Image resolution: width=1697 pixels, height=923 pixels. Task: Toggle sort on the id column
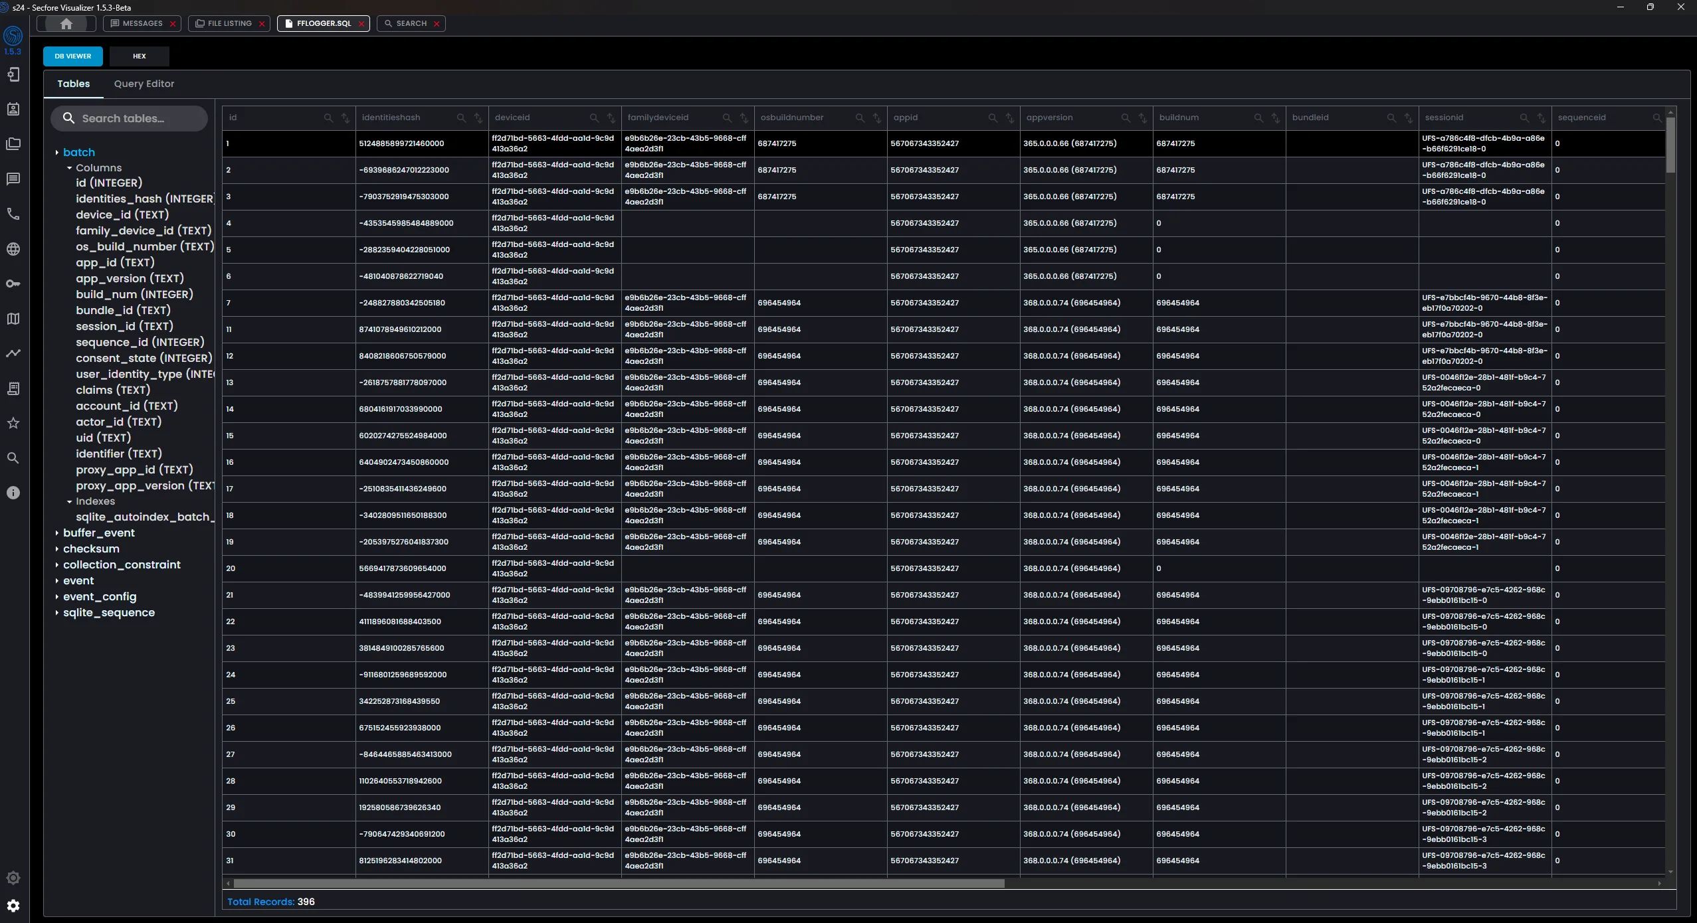(x=346, y=118)
